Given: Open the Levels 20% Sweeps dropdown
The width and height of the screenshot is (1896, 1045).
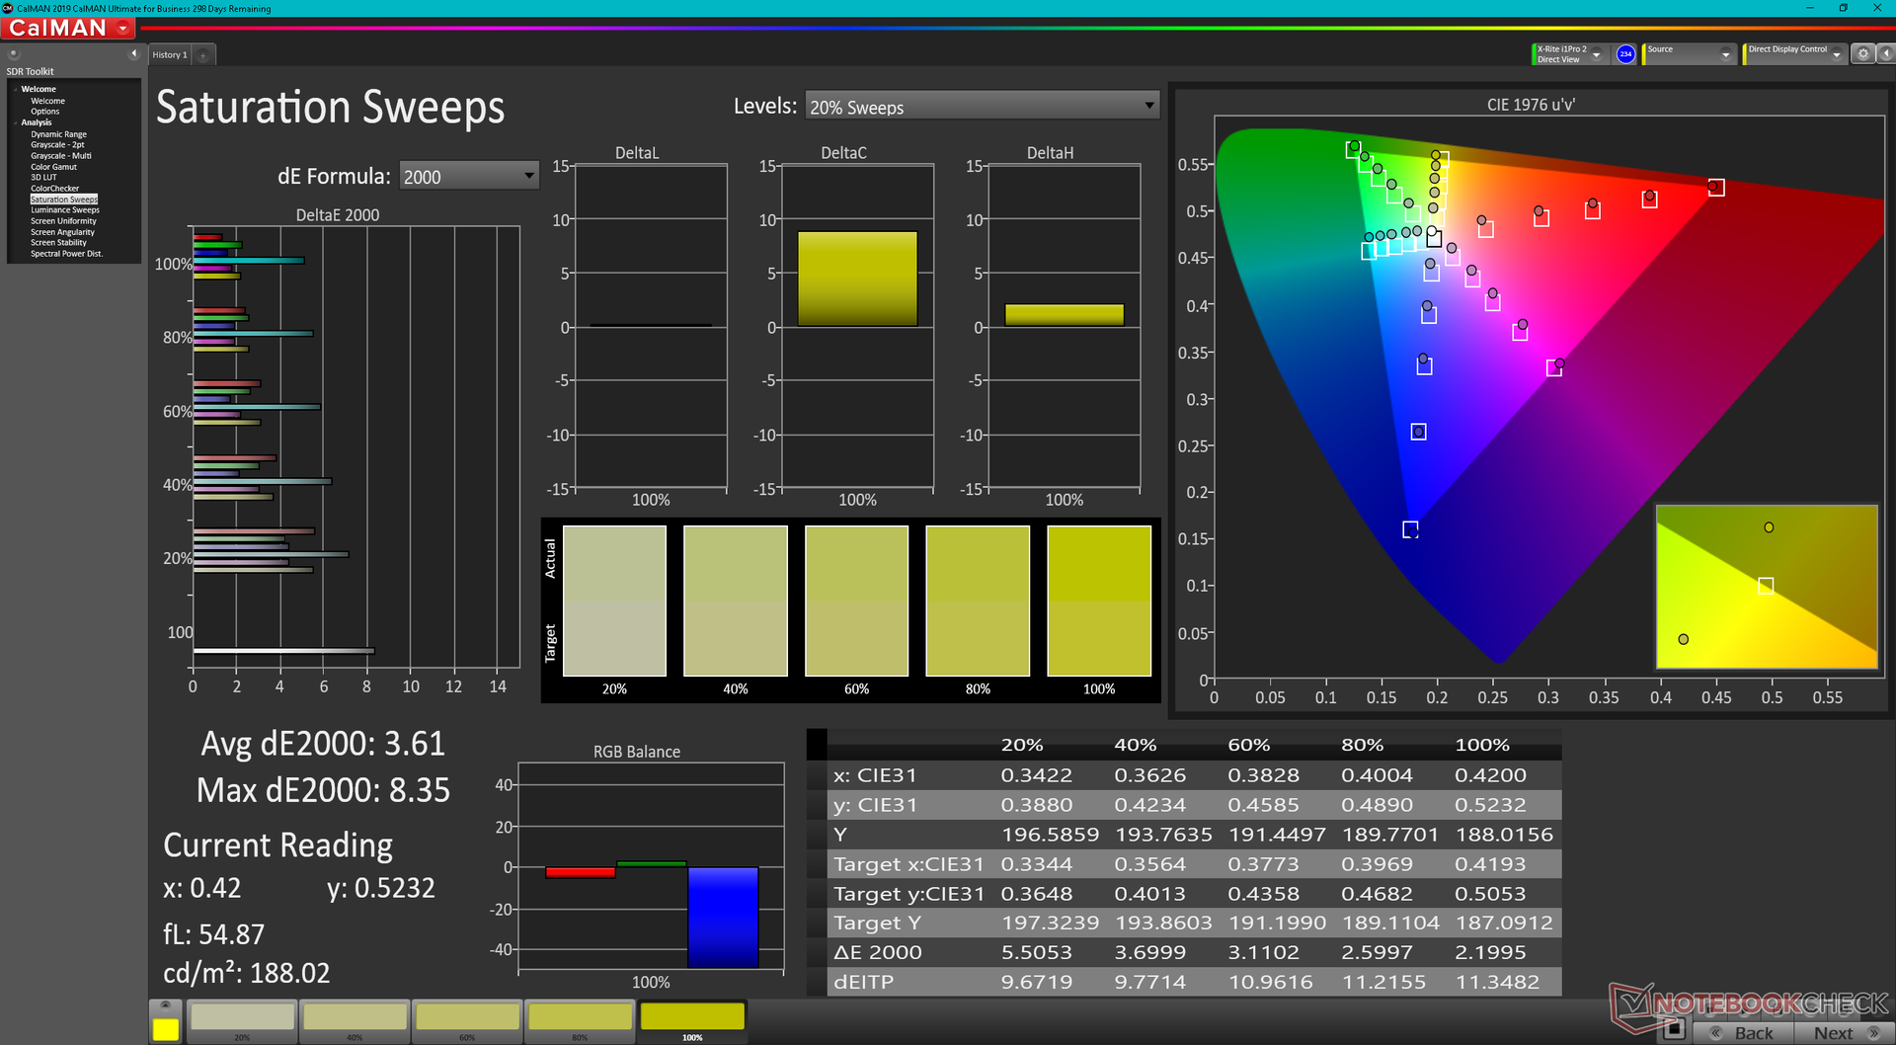Looking at the screenshot, I should (x=982, y=107).
